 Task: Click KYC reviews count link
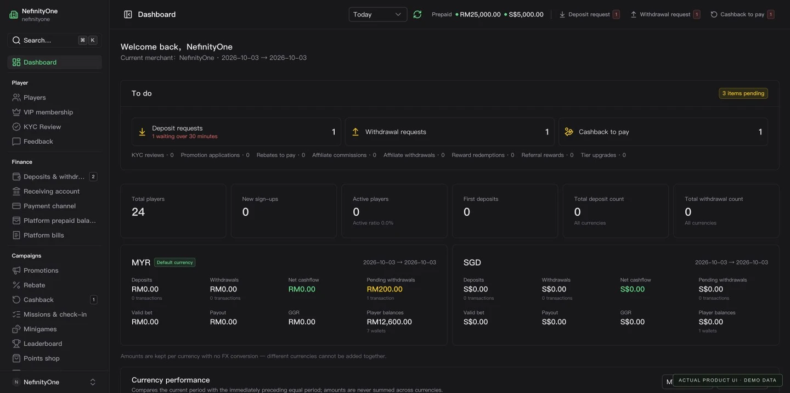click(153, 155)
